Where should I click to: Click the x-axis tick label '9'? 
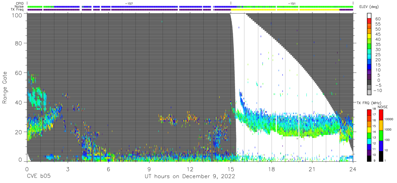pyautogui.click(x=149, y=169)
